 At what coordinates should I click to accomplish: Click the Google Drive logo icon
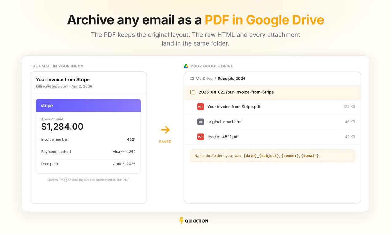click(186, 66)
